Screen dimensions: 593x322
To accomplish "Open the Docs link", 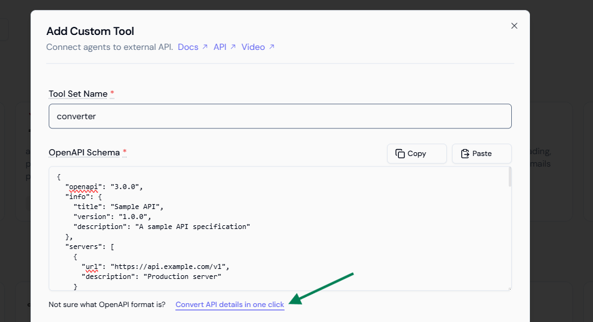I will tap(188, 47).
